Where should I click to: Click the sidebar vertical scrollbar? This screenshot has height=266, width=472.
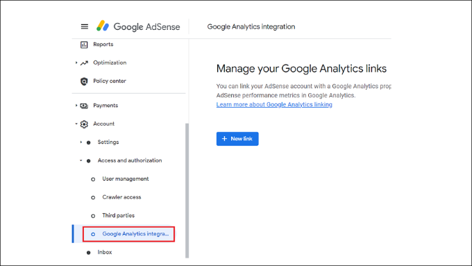[187, 190]
